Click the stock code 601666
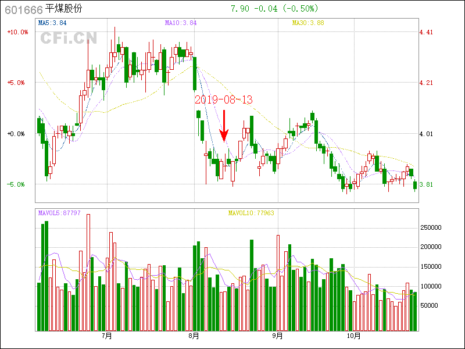465x349 pixels. click(23, 9)
